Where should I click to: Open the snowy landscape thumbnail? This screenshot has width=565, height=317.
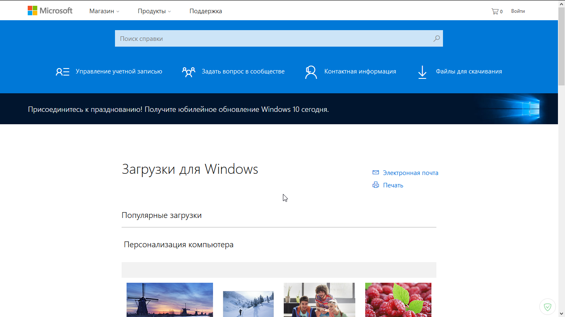pos(248,304)
